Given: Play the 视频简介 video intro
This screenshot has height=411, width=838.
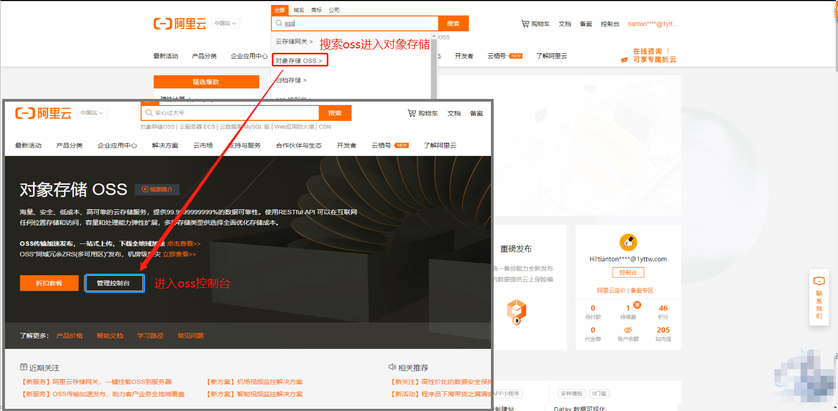Looking at the screenshot, I should tap(157, 189).
